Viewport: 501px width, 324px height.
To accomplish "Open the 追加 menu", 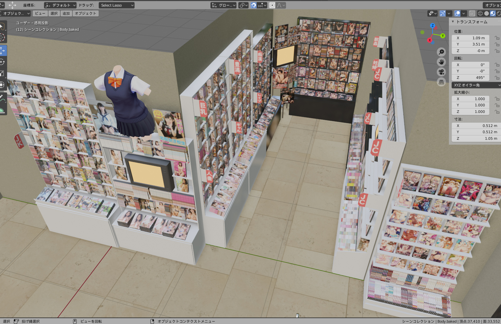I will tap(66, 13).
